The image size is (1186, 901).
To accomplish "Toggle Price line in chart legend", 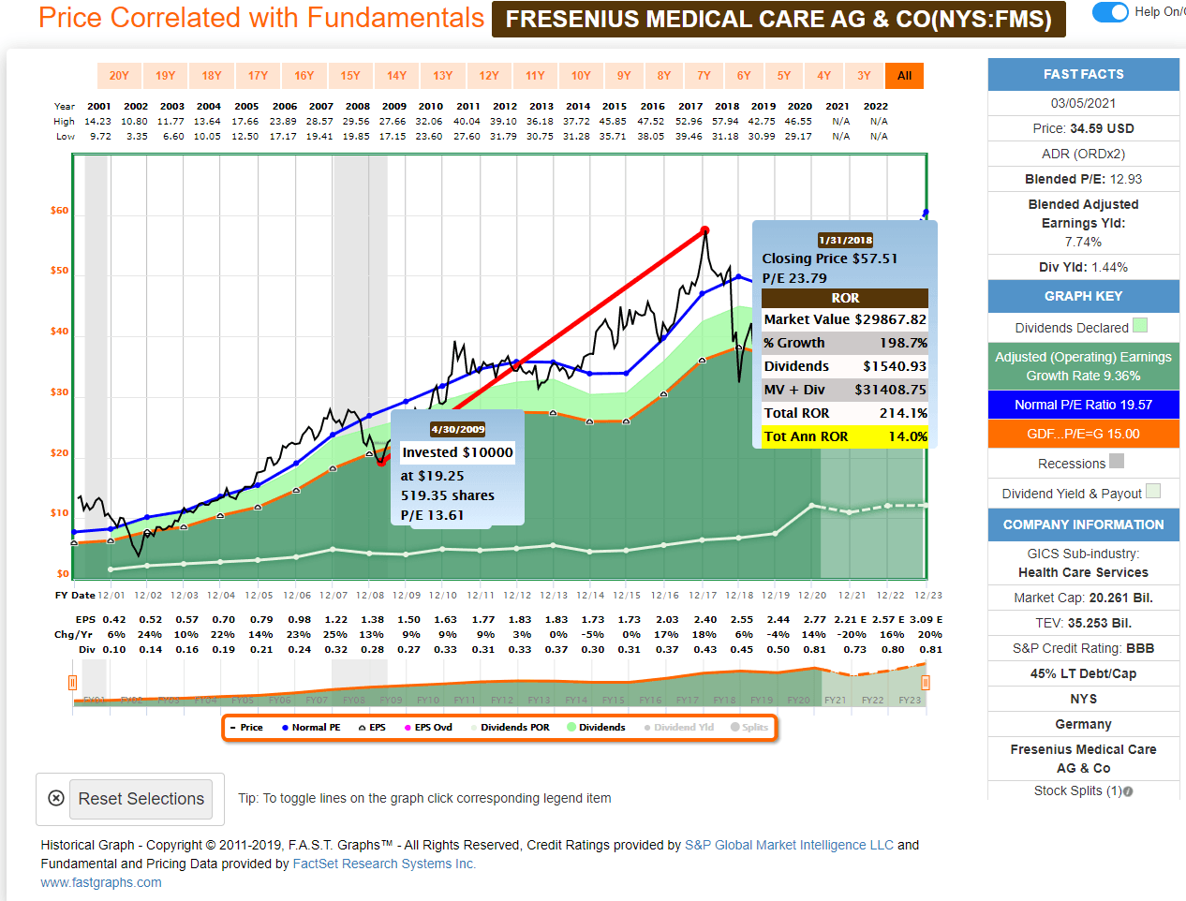I will tap(247, 728).
